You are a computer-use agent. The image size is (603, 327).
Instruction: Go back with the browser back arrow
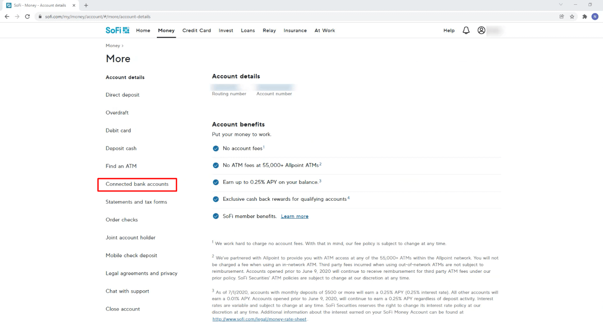(7, 16)
